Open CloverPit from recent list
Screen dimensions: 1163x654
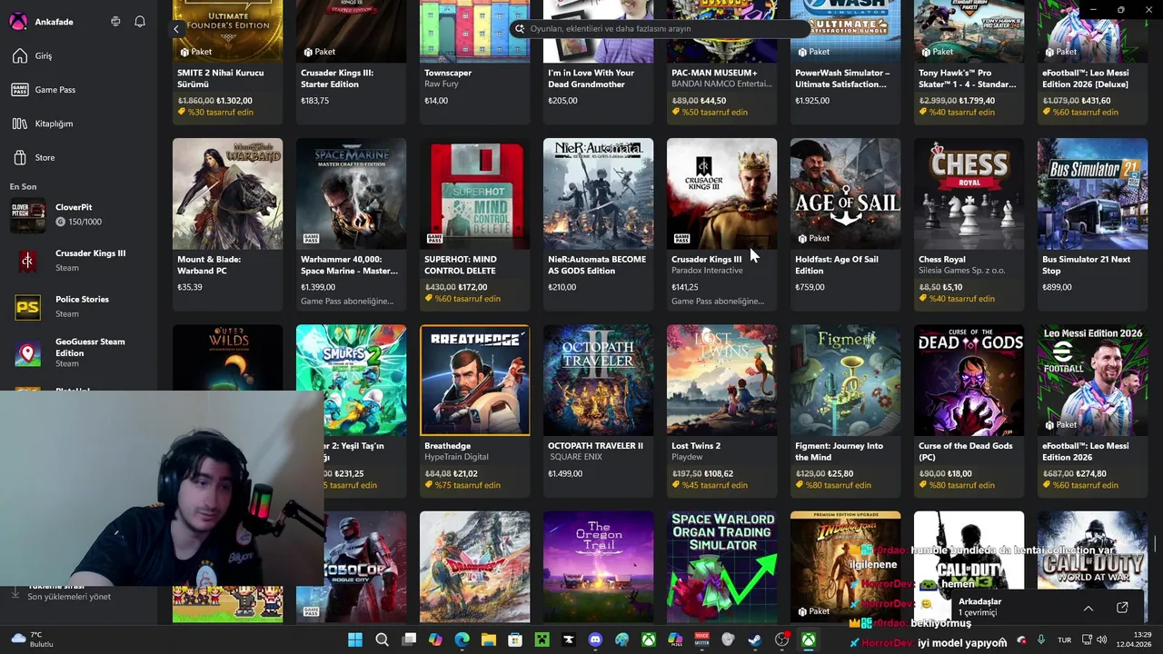click(78, 214)
